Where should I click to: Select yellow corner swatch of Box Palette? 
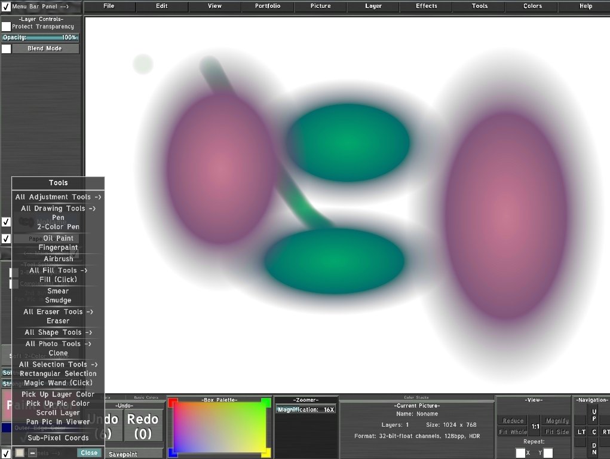pyautogui.click(x=266, y=452)
